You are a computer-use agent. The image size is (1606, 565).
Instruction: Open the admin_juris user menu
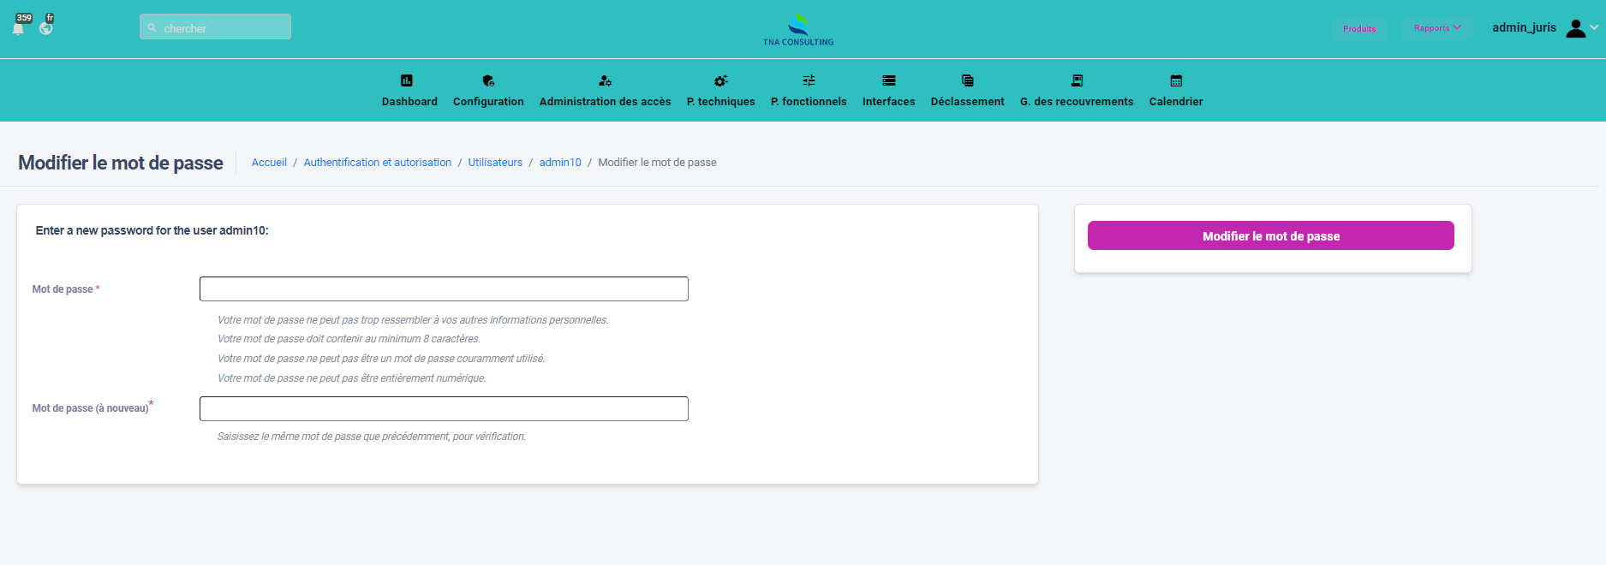point(1524,27)
